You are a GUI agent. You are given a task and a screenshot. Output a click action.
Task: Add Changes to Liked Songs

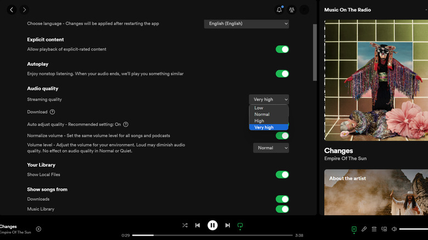click(x=38, y=229)
